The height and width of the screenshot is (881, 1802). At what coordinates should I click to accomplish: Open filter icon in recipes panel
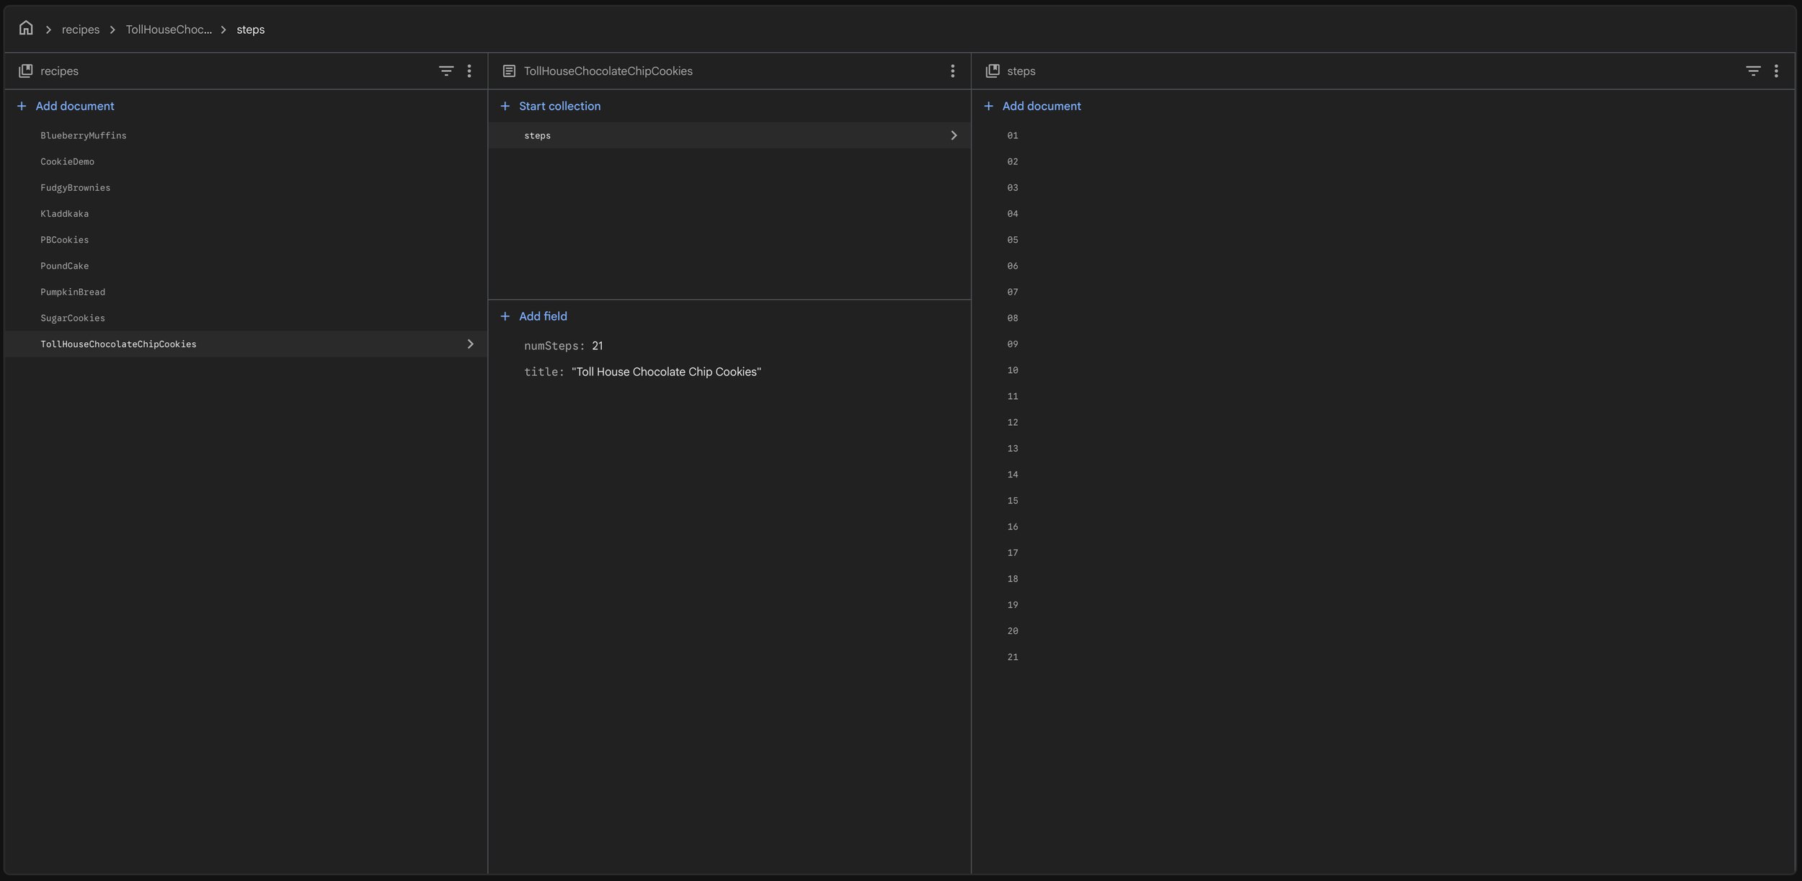[x=446, y=71]
